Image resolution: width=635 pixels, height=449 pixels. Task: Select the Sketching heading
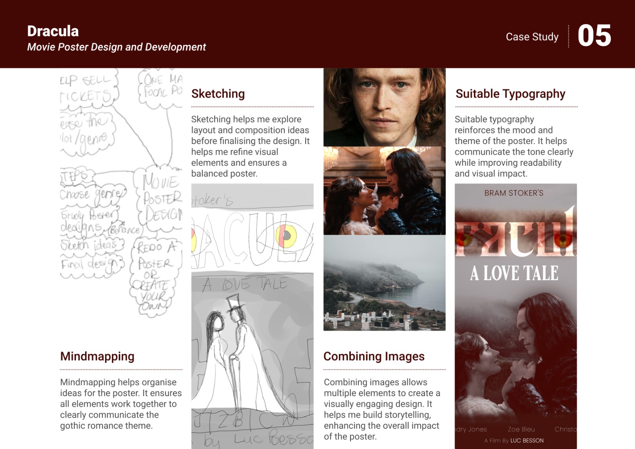point(218,94)
